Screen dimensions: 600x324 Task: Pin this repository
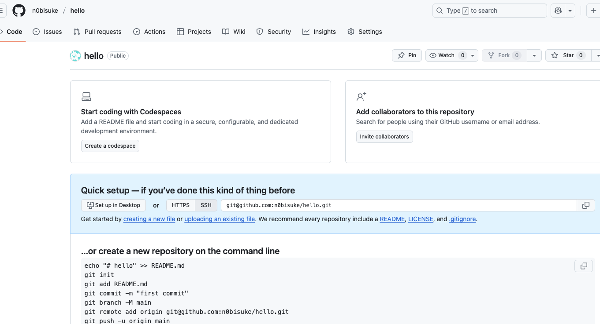click(x=407, y=55)
